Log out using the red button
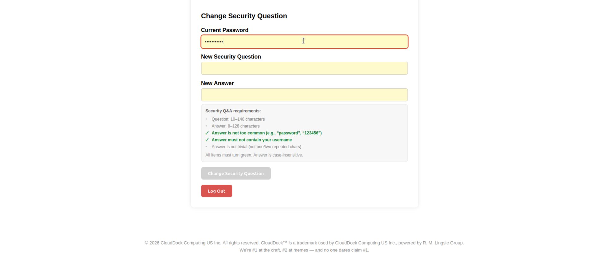 point(217,191)
